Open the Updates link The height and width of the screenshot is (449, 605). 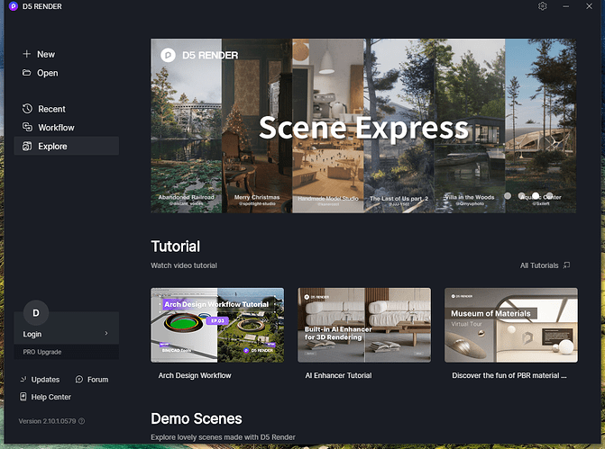coord(45,380)
